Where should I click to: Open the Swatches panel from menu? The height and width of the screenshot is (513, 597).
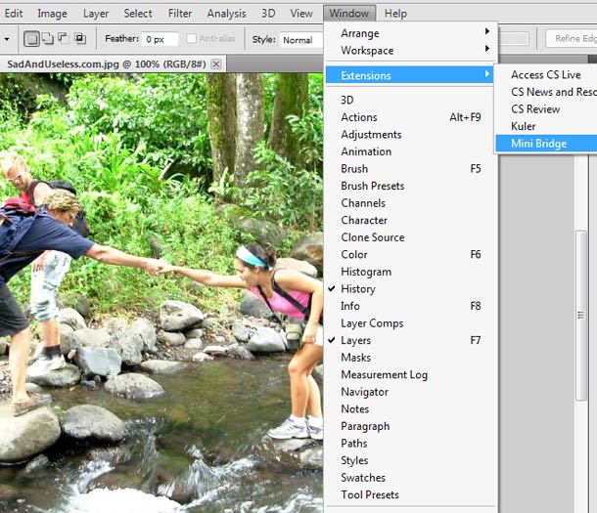[x=362, y=478]
